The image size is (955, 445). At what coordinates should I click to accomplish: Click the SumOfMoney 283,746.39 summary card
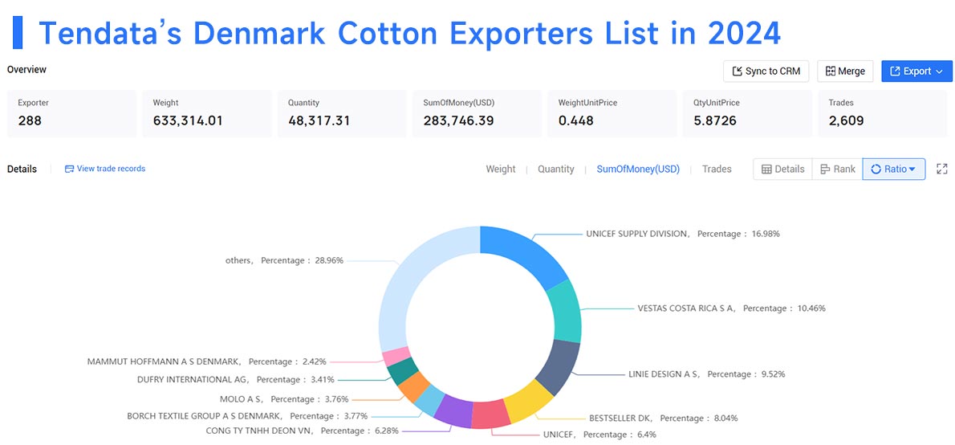[477, 113]
